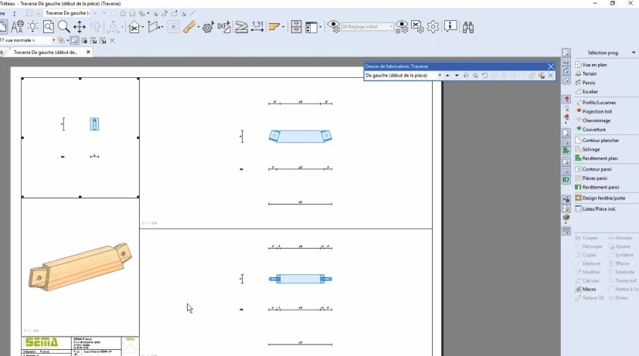Image resolution: width=639 pixels, height=356 pixels.
Task: Toggle the Projection toit layer
Action: point(600,111)
